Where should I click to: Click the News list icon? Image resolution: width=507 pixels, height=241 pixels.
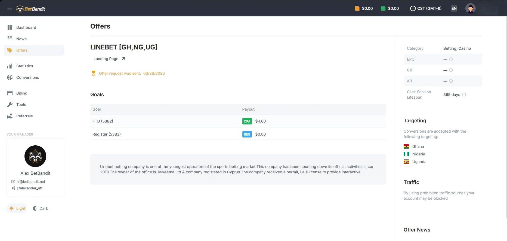(x=10, y=39)
